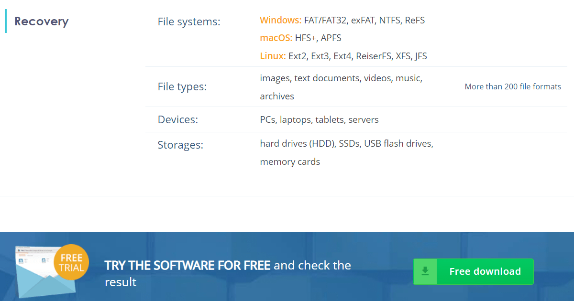The image size is (574, 301).
Task: Click 'hard drives (HDD), SSDs' text
Action: (347, 143)
